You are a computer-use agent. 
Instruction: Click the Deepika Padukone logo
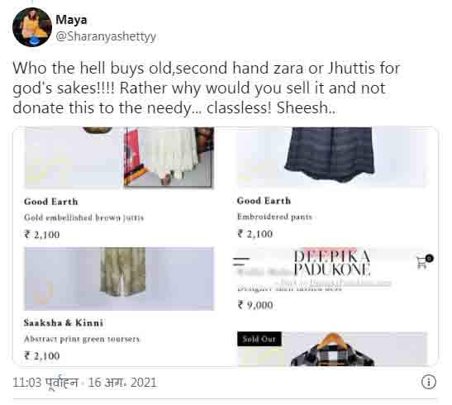(332, 263)
